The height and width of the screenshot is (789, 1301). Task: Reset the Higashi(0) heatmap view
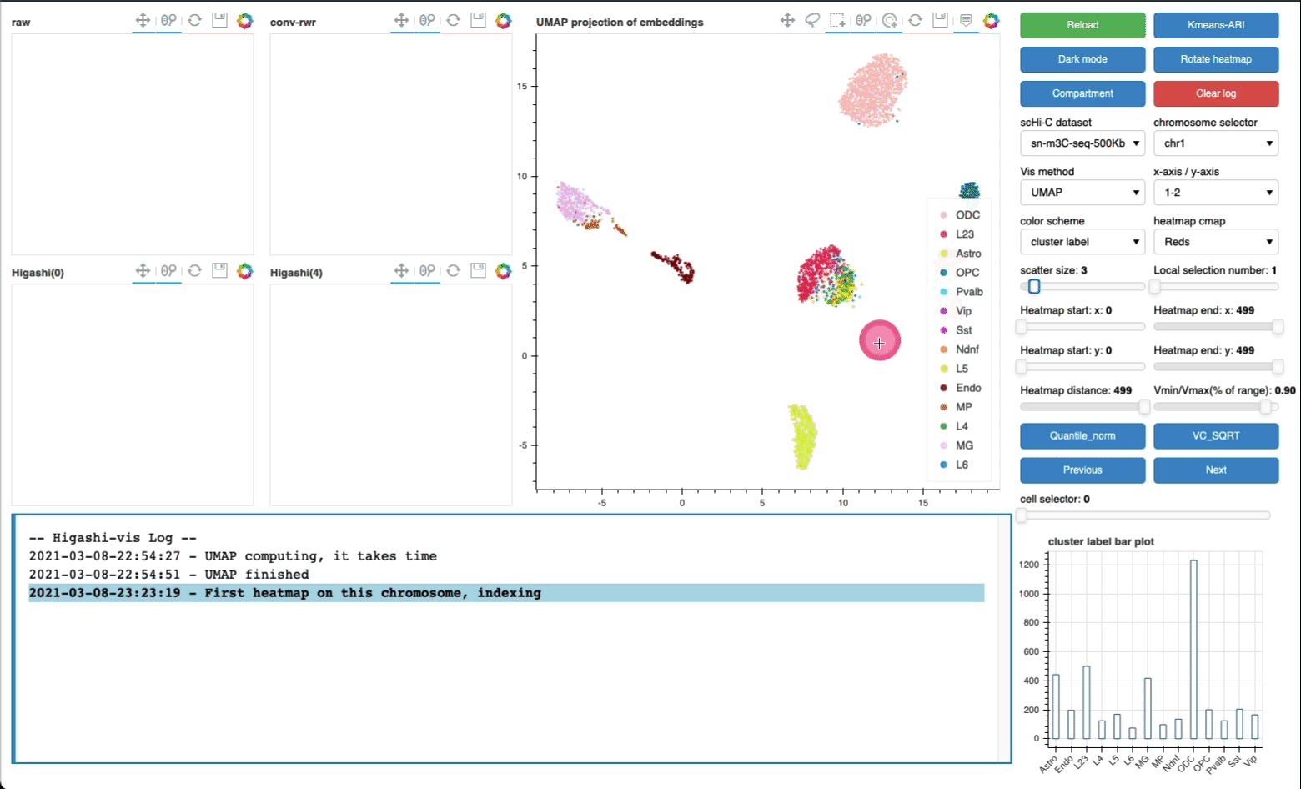(194, 271)
